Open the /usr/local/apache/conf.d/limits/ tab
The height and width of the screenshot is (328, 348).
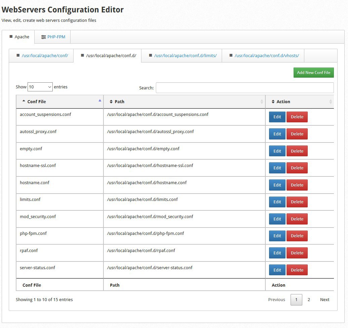pos(181,56)
